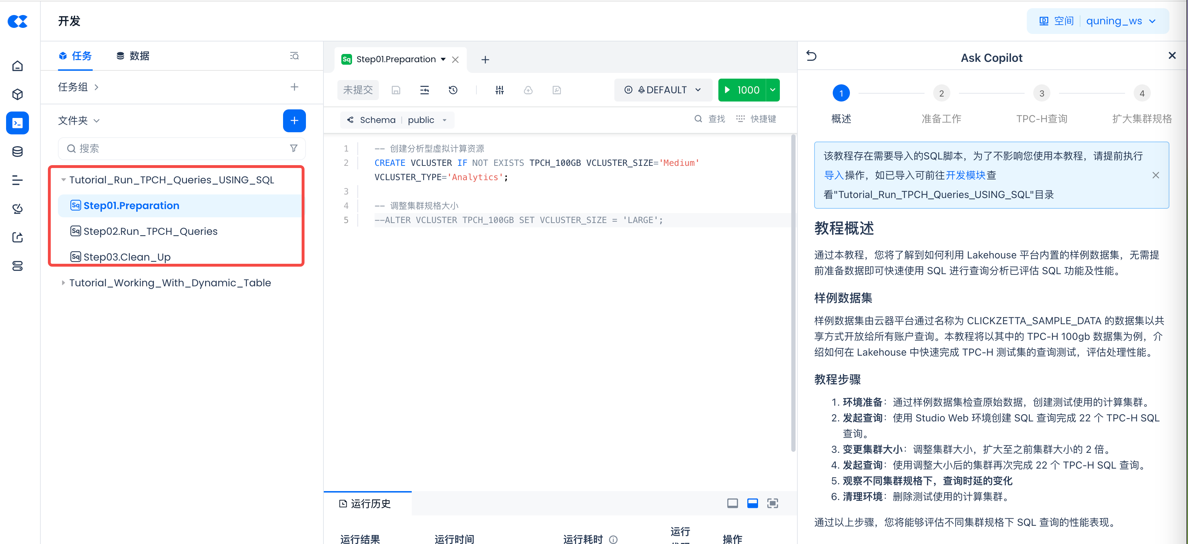Toggle fullscreen result panel view

772,503
